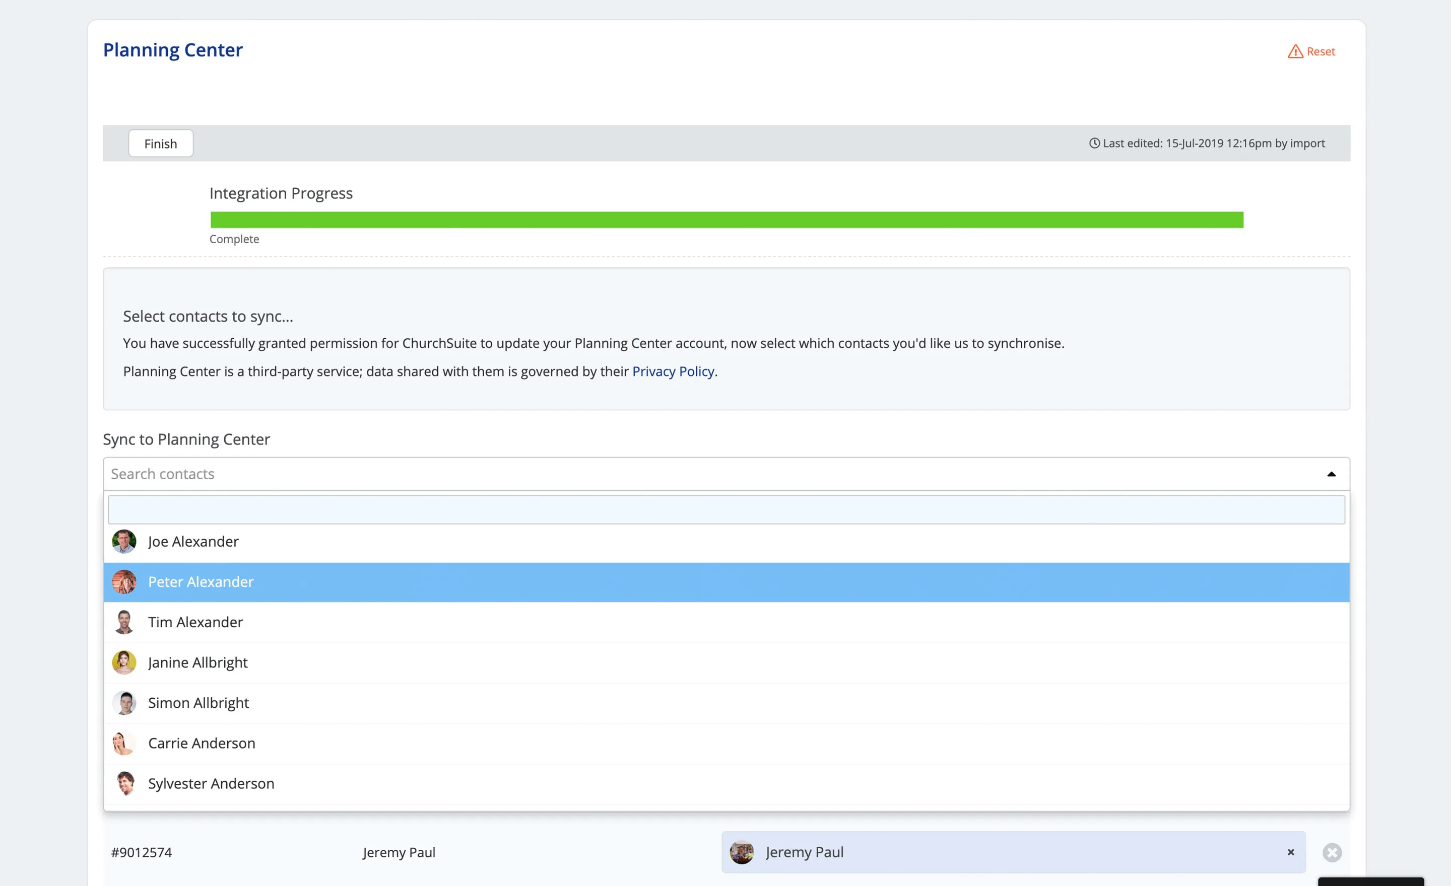1451x886 pixels.
Task: Select Simon Allbright from the contact list
Action: pyautogui.click(x=199, y=702)
